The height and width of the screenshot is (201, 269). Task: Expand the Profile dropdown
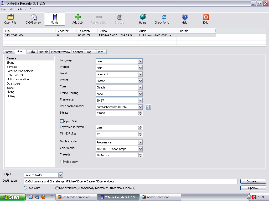[x=141, y=68]
